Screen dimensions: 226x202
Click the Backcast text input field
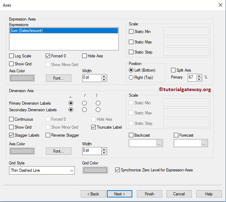[143, 143]
